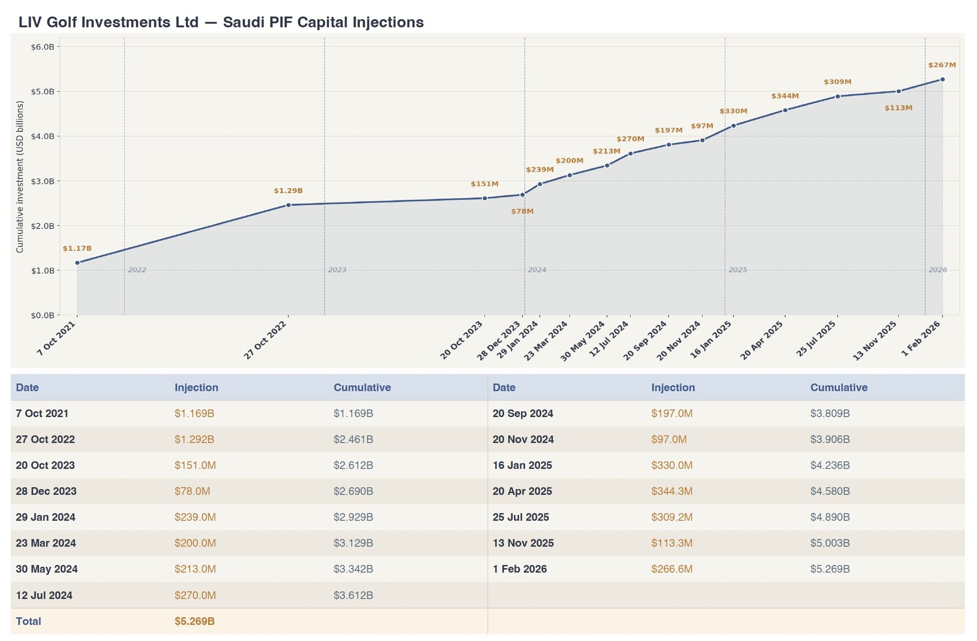Select the Total row label
This screenshot has height=641, width=977.
point(28,621)
